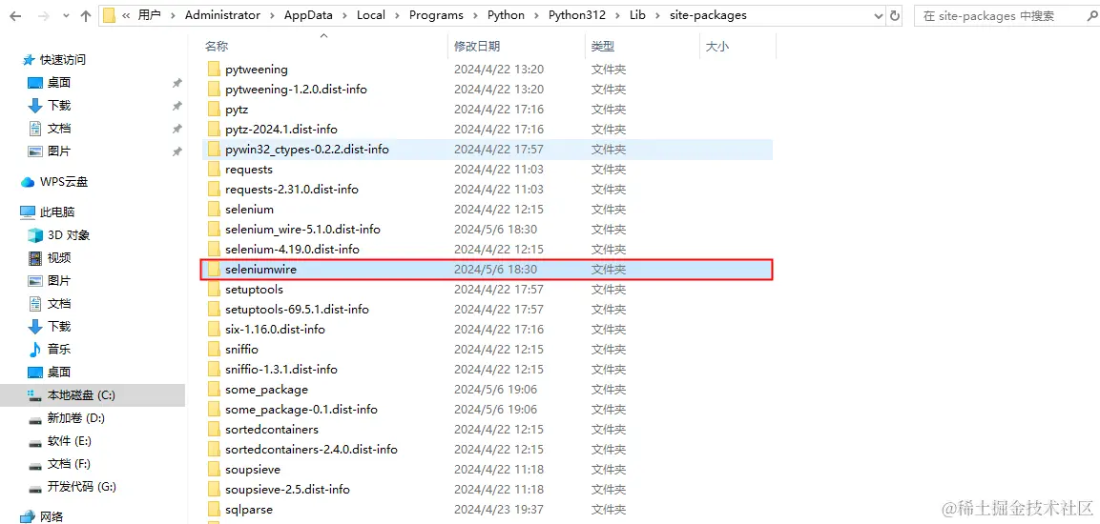The image size is (1100, 524).
Task: Click folder icon of setuptools row
Action: (x=214, y=290)
